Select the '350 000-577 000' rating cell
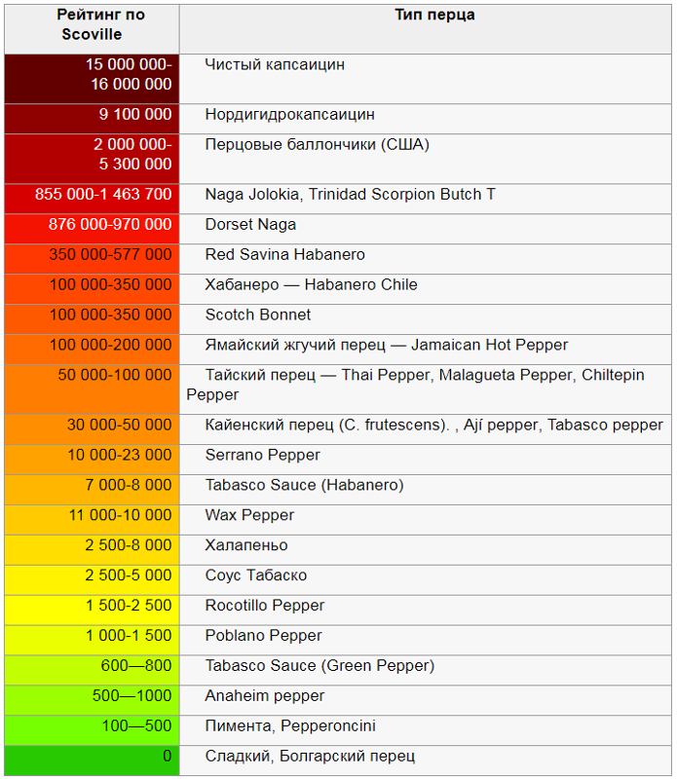The image size is (677, 779). tap(92, 259)
